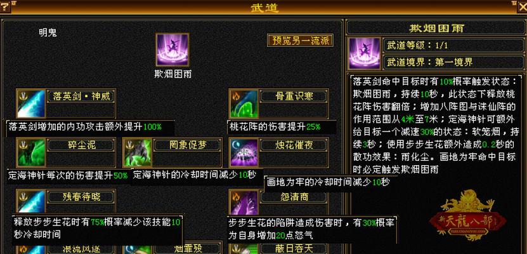The height and width of the screenshot is (254, 527).
Task: Select the 怨清商 skill icon
Action: pyautogui.click(x=244, y=203)
